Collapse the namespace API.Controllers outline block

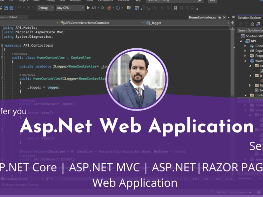pos(2,46)
